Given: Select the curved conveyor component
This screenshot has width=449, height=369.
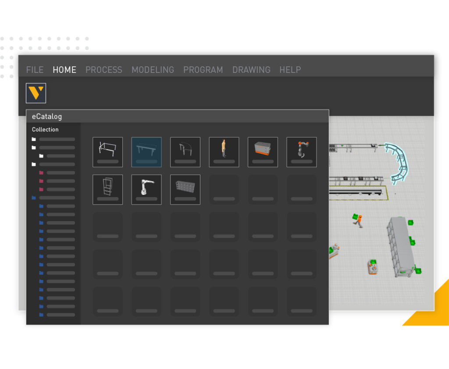Looking at the screenshot, I should (185, 152).
